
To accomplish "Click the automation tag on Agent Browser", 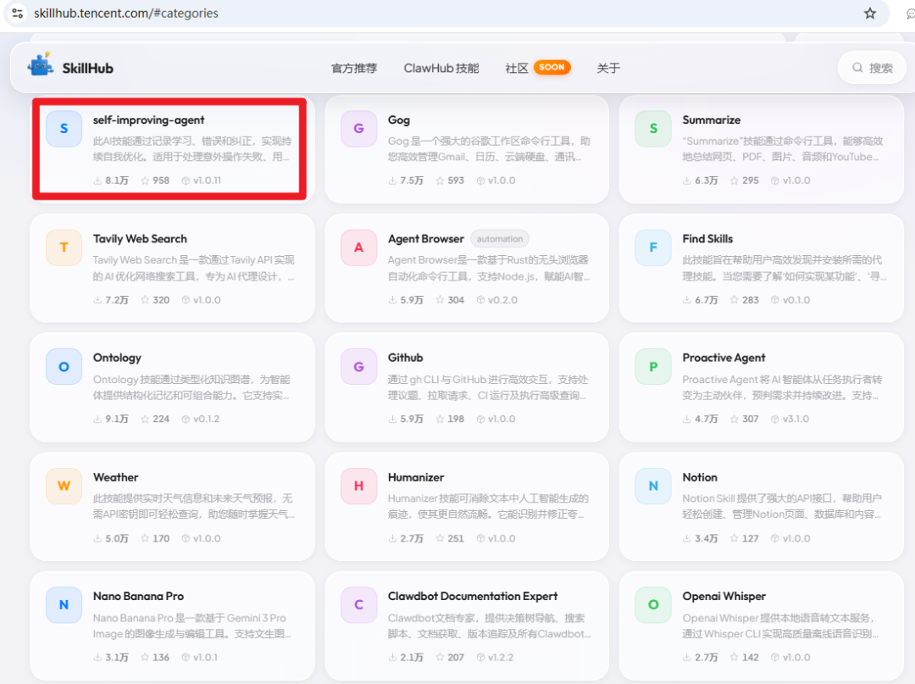I will [500, 239].
